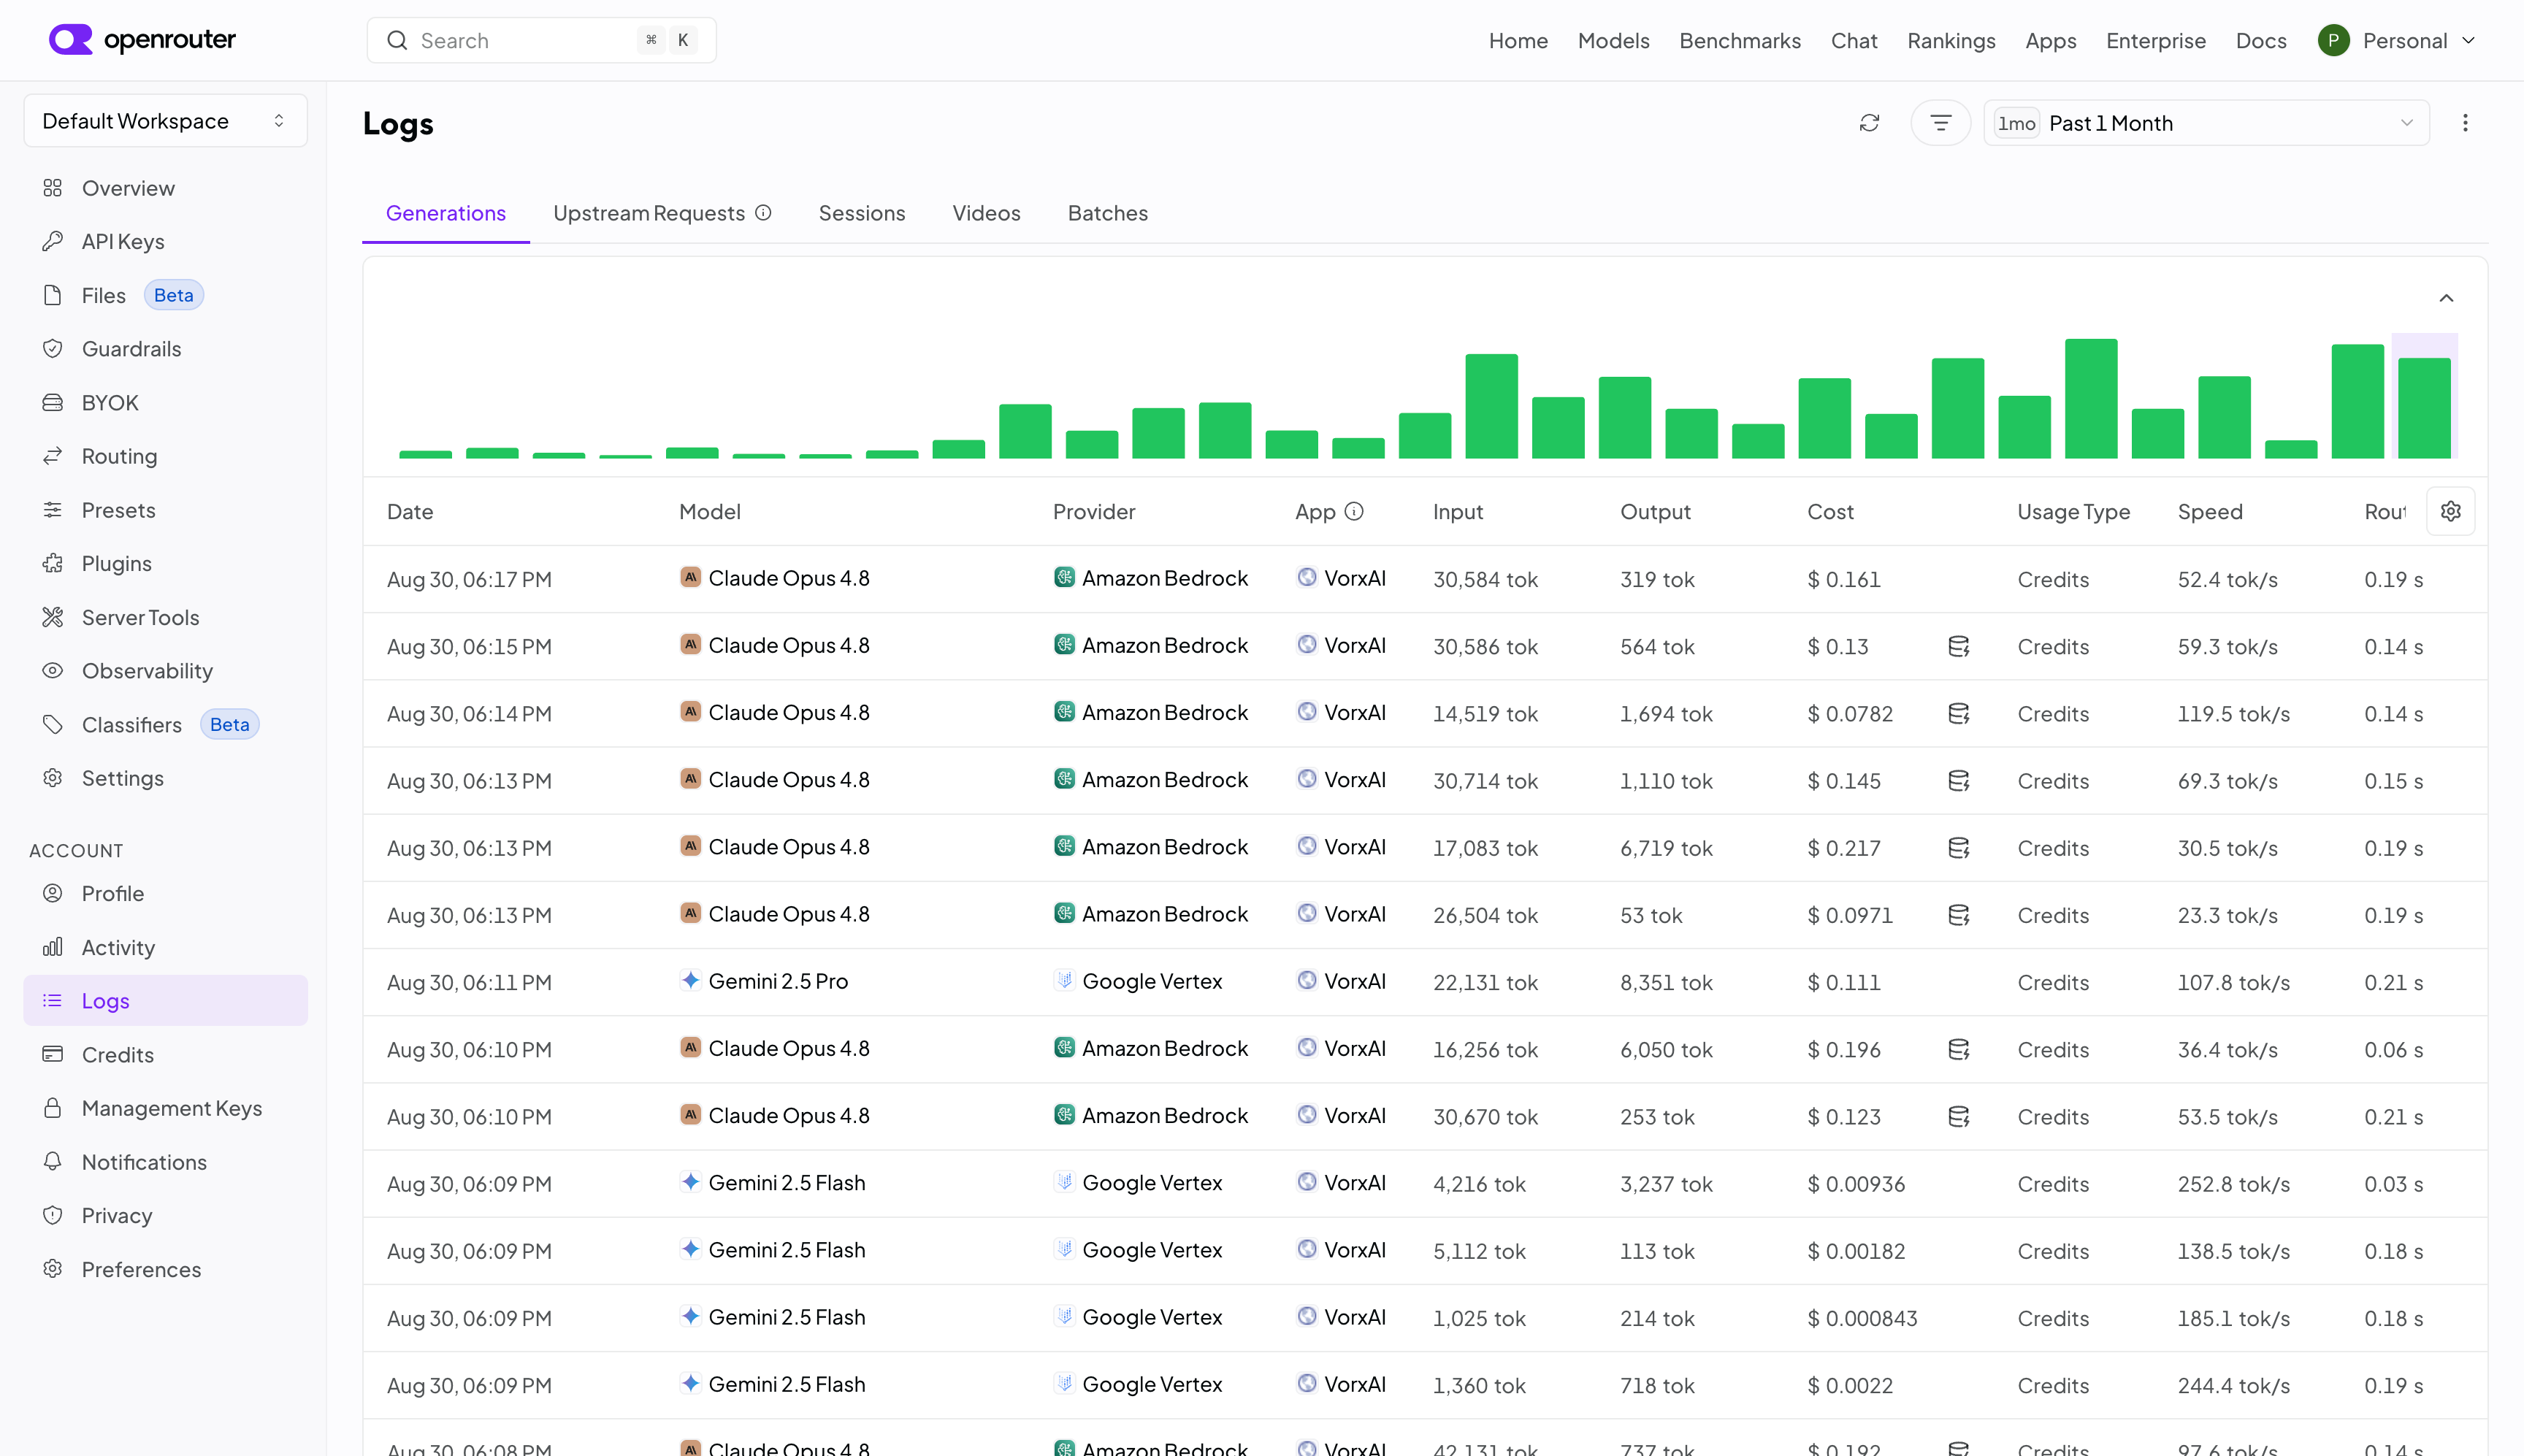The width and height of the screenshot is (2524, 1456).
Task: Click the Guardrails shield icon
Action: [x=53, y=349]
